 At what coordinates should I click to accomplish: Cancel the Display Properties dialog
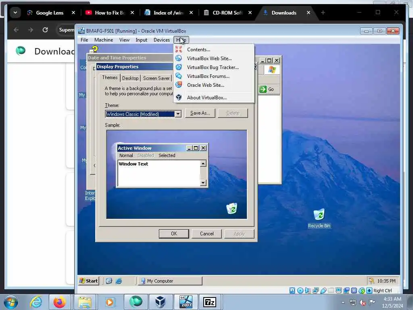pos(207,234)
